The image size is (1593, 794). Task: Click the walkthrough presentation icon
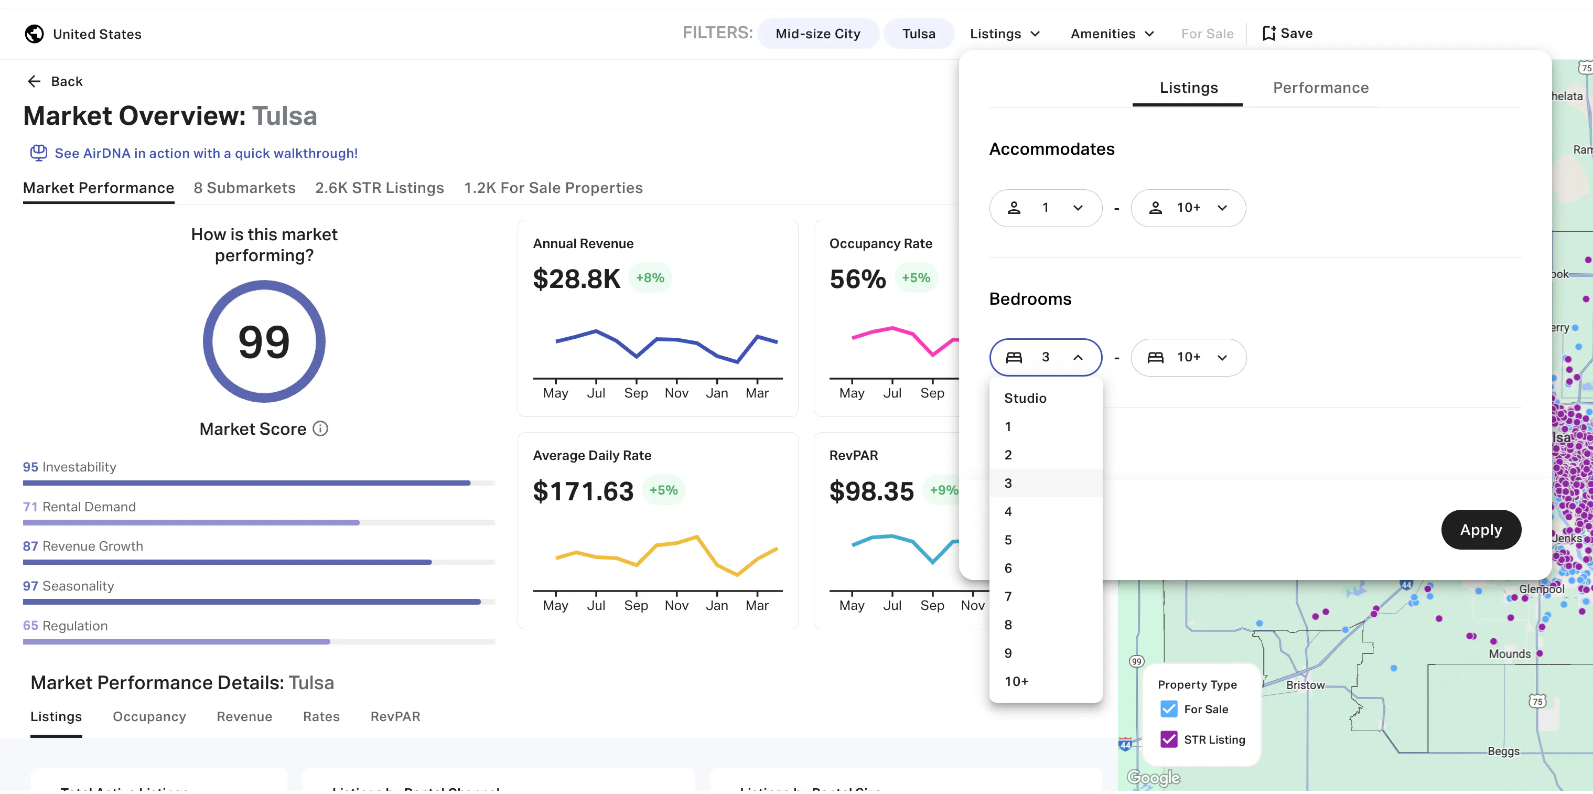click(38, 153)
